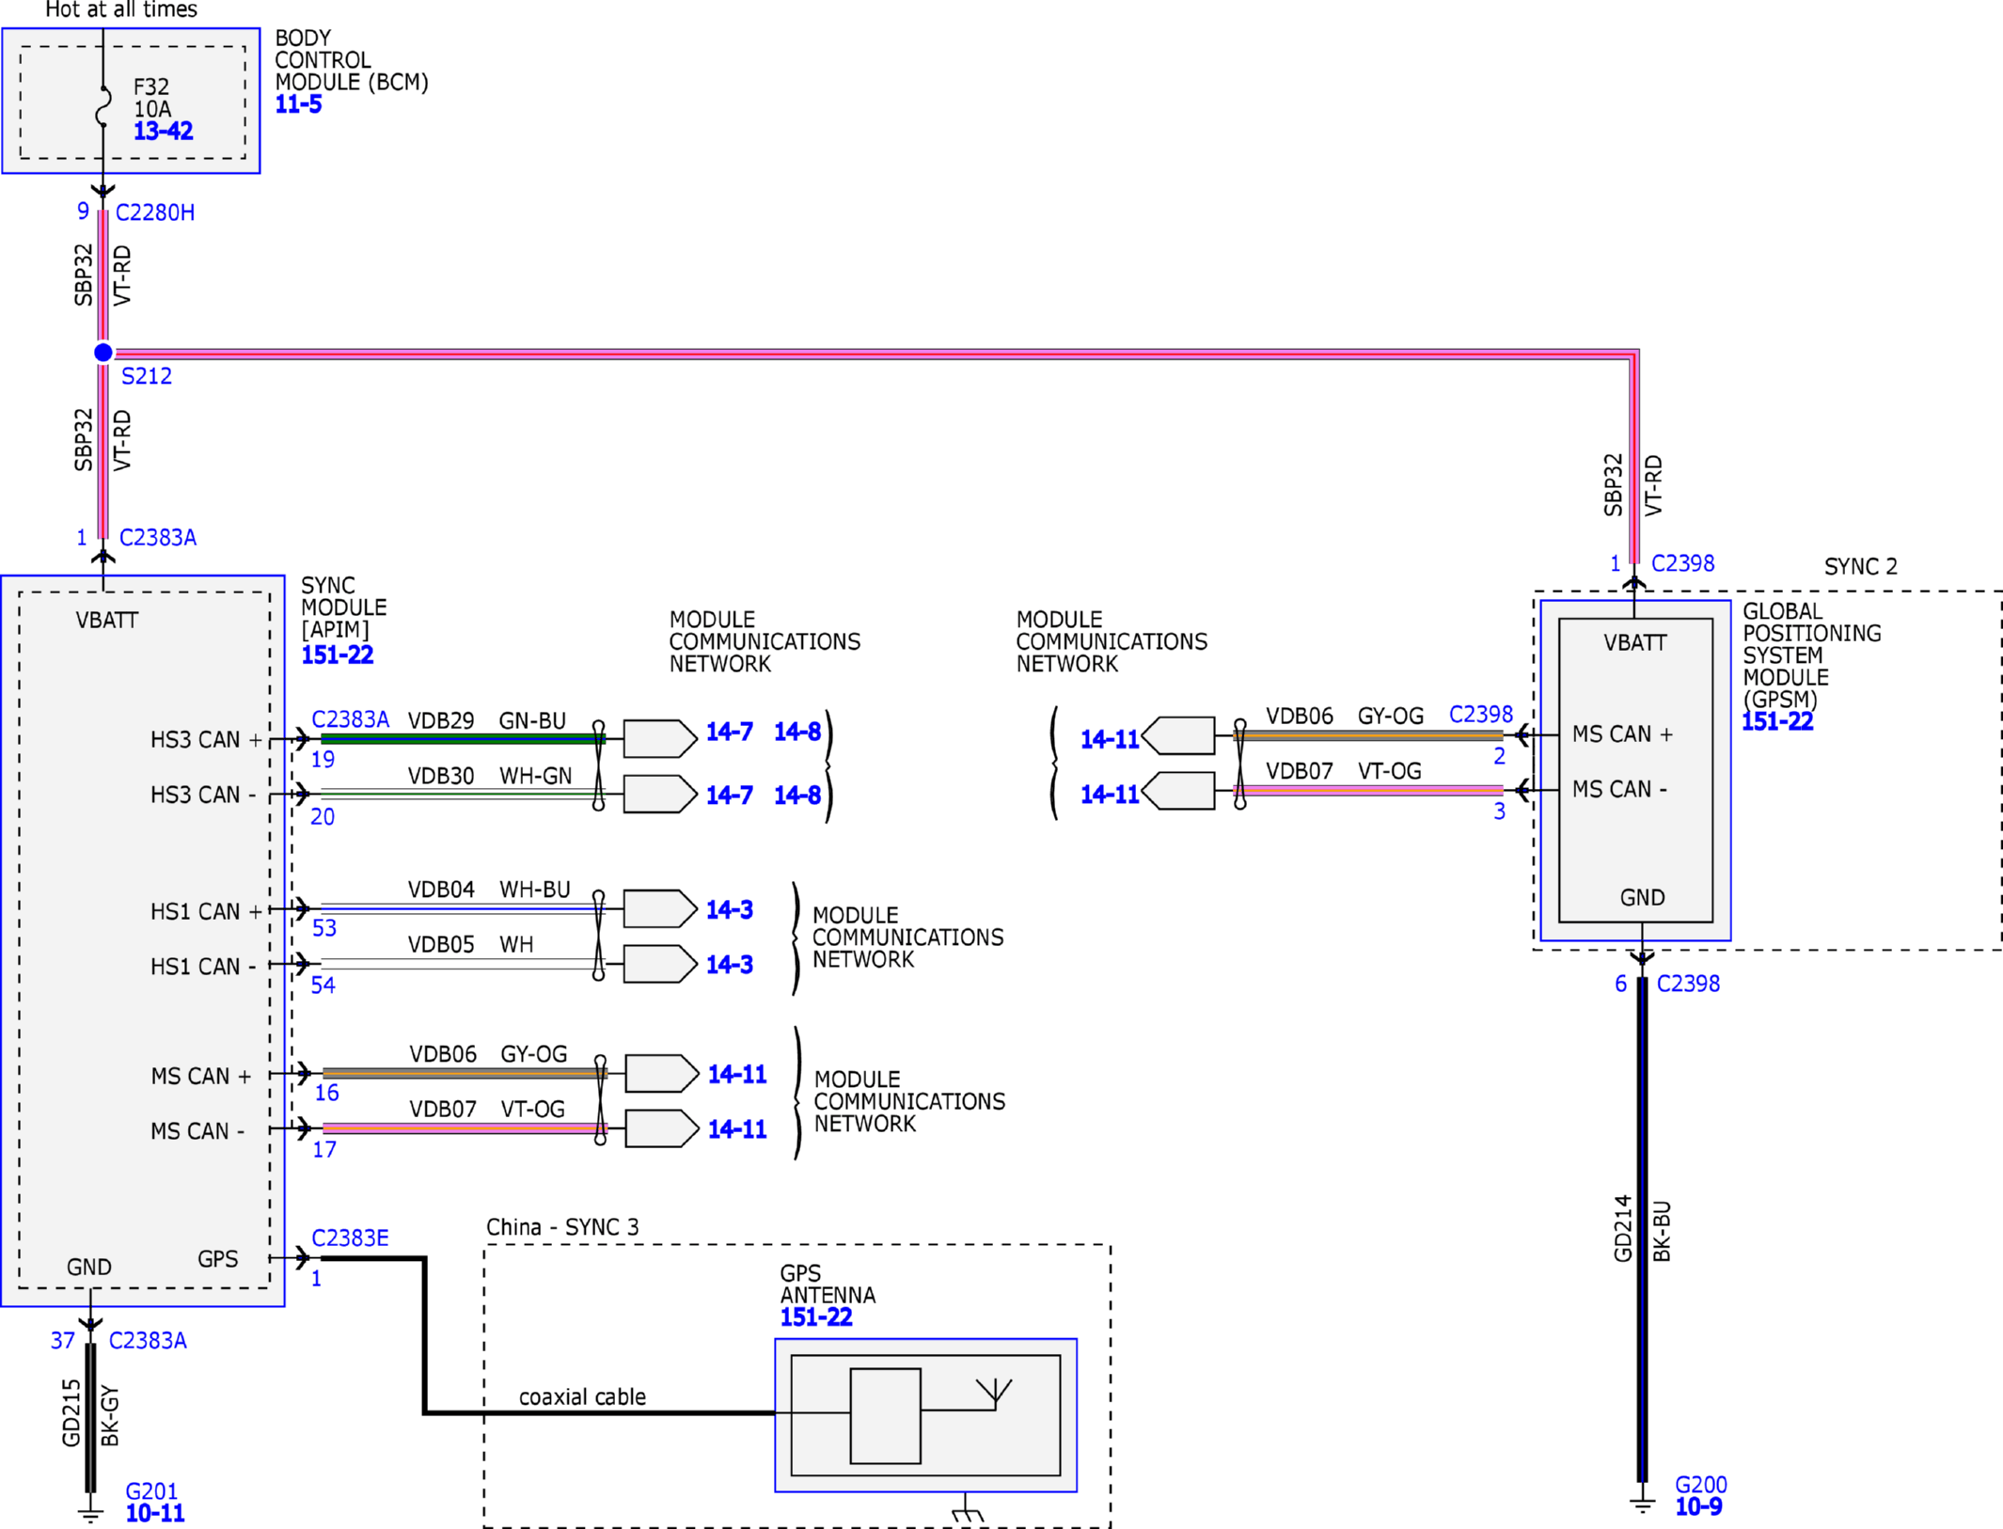Open the 11-5 link under Body Control Module
Image resolution: width=2003 pixels, height=1529 pixels.
point(298,104)
